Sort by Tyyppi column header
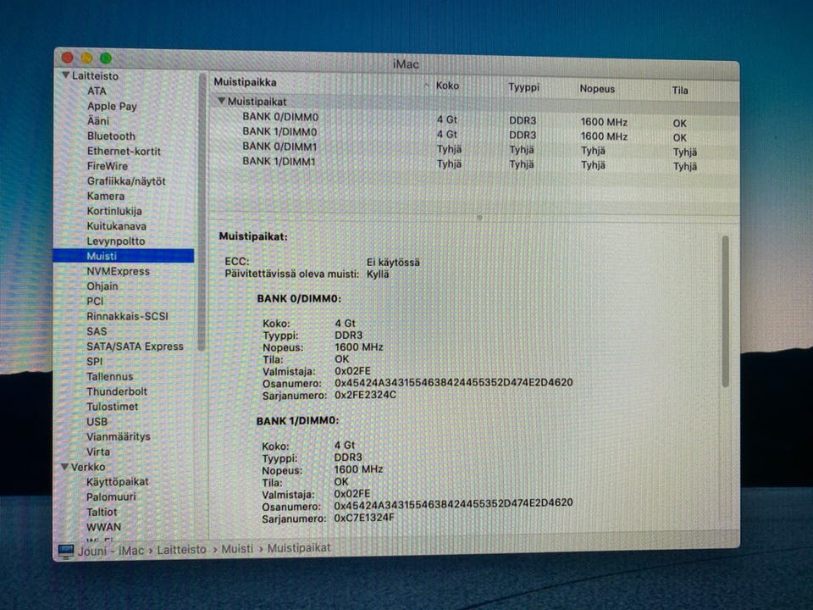 pos(523,87)
